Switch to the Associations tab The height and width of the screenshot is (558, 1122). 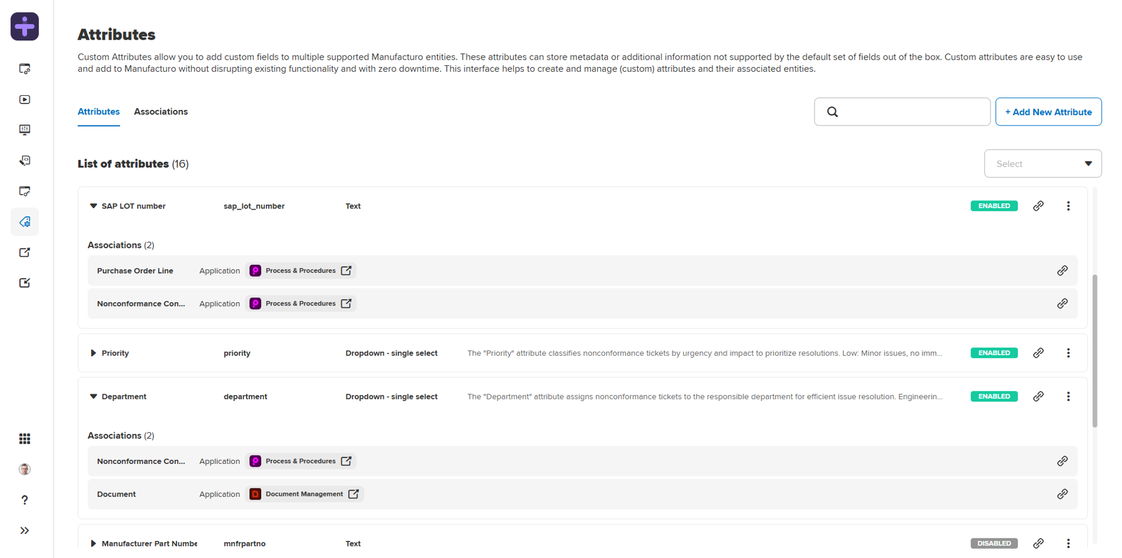coord(161,112)
